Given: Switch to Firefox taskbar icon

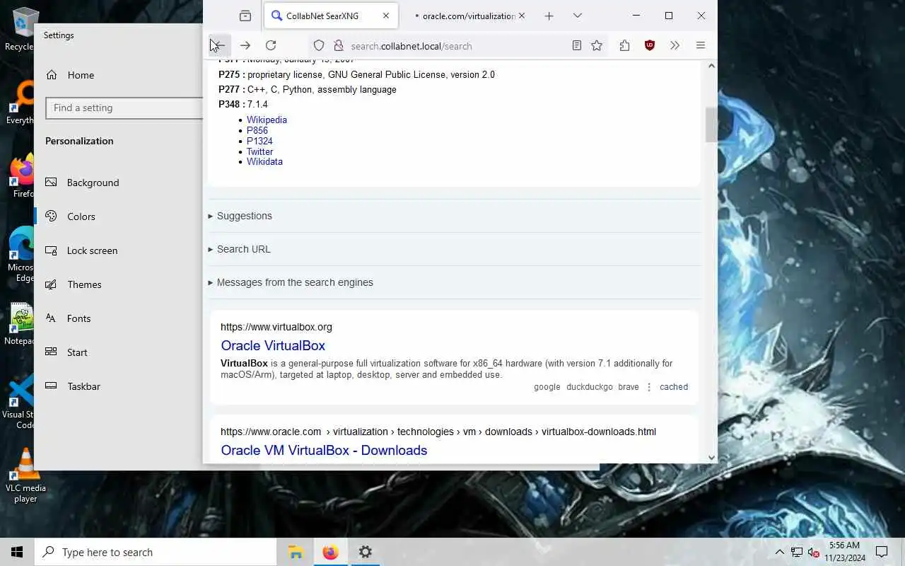Looking at the screenshot, I should pyautogui.click(x=330, y=552).
